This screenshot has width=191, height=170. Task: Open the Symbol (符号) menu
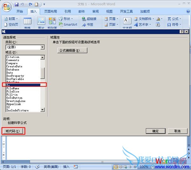point(174,25)
